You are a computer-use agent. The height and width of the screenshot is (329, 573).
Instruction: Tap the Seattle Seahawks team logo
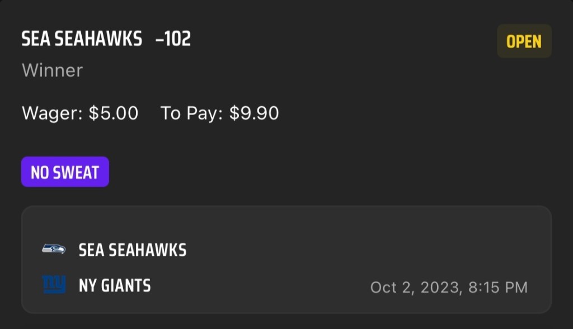(x=54, y=249)
